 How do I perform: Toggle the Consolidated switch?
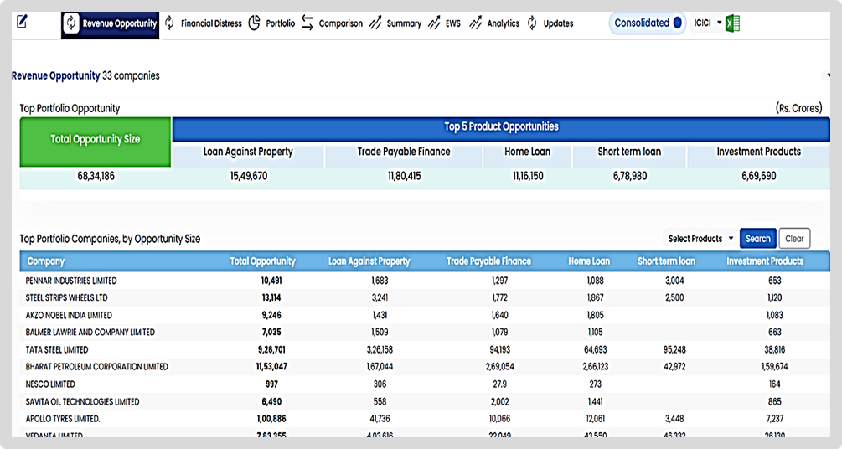647,23
